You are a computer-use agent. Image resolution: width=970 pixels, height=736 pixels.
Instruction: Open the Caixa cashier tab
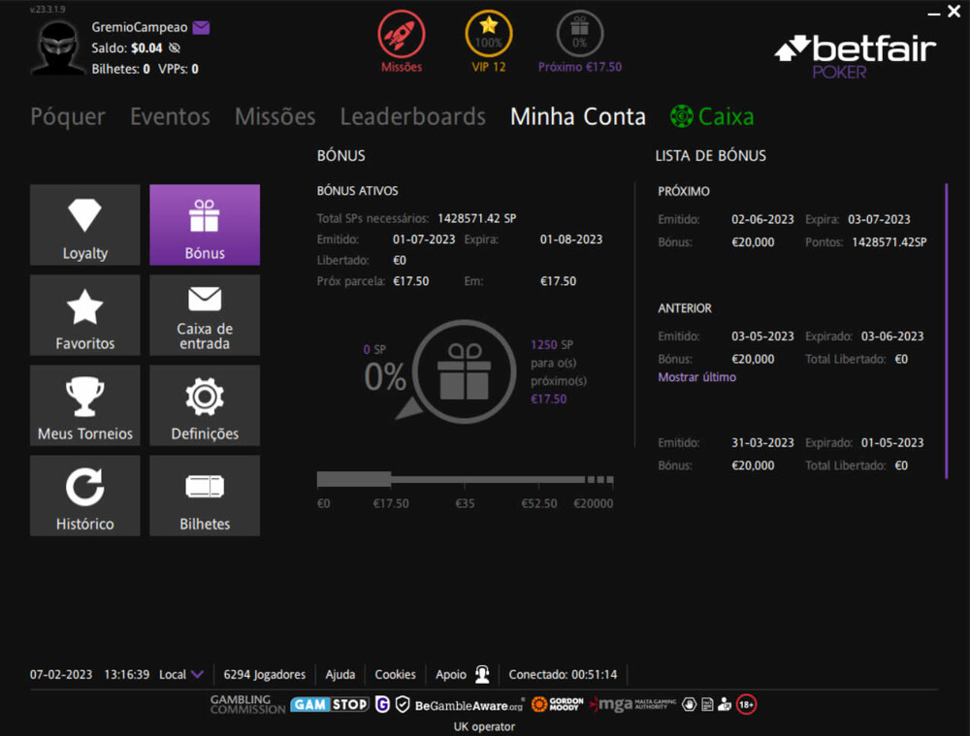(712, 116)
